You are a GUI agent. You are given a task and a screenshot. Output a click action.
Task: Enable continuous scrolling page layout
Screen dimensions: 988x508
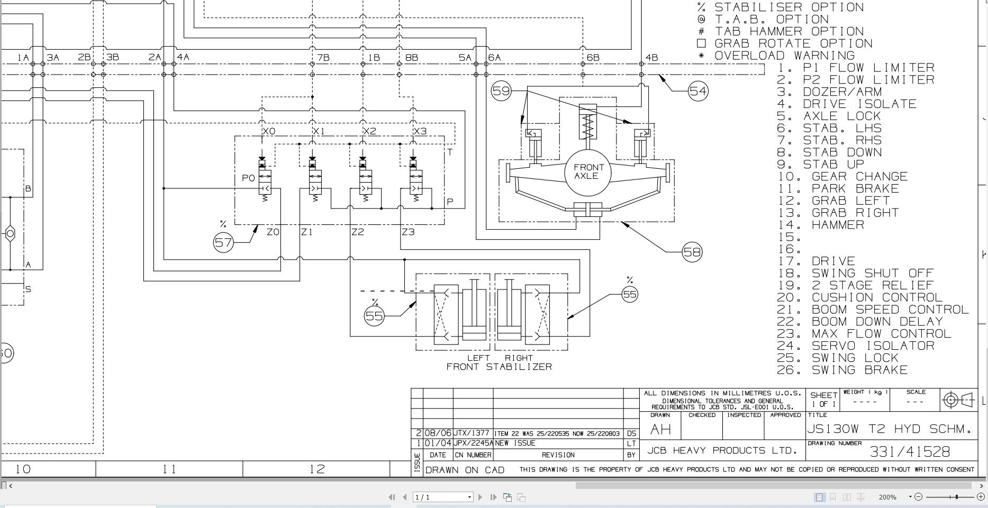pyautogui.click(x=833, y=497)
